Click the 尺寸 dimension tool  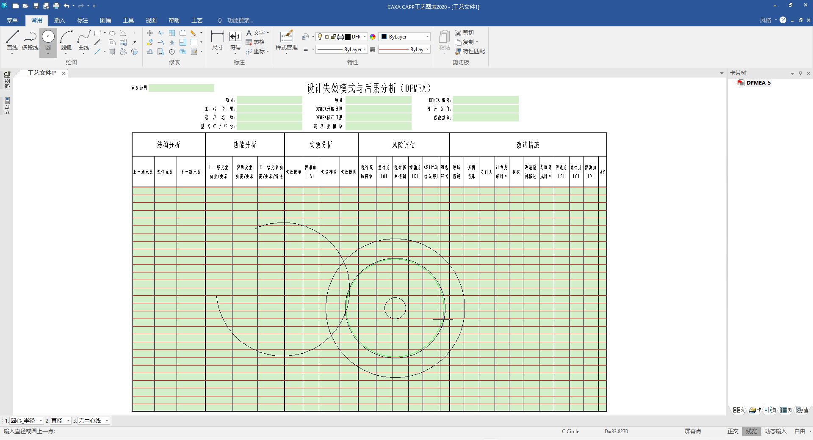point(218,41)
